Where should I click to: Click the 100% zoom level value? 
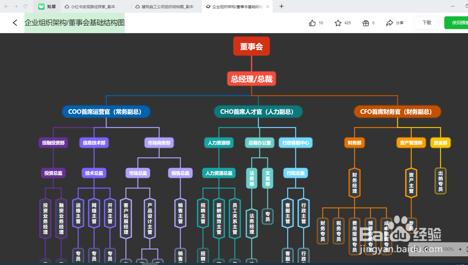click(448, 249)
